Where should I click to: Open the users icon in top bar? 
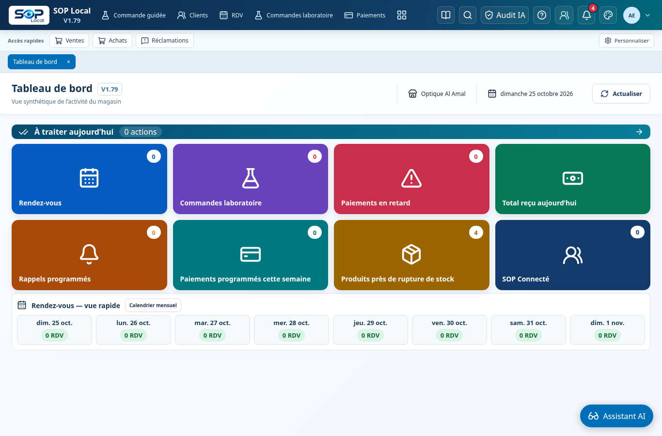564,15
